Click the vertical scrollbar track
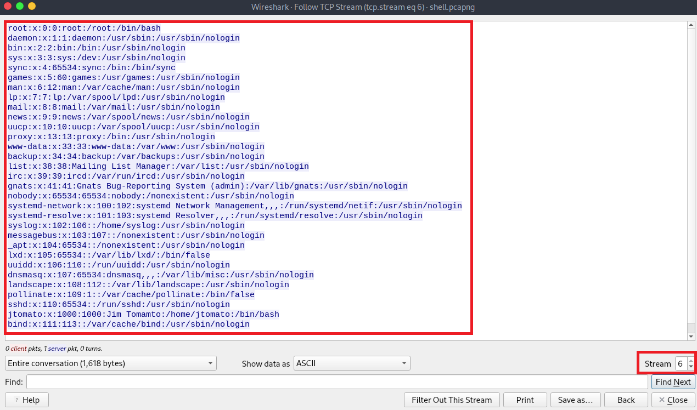Image resolution: width=697 pixels, height=410 pixels. tap(691, 181)
